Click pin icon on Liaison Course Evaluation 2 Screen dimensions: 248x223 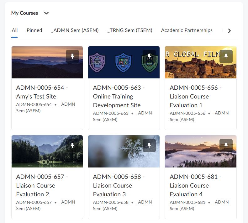(72, 146)
